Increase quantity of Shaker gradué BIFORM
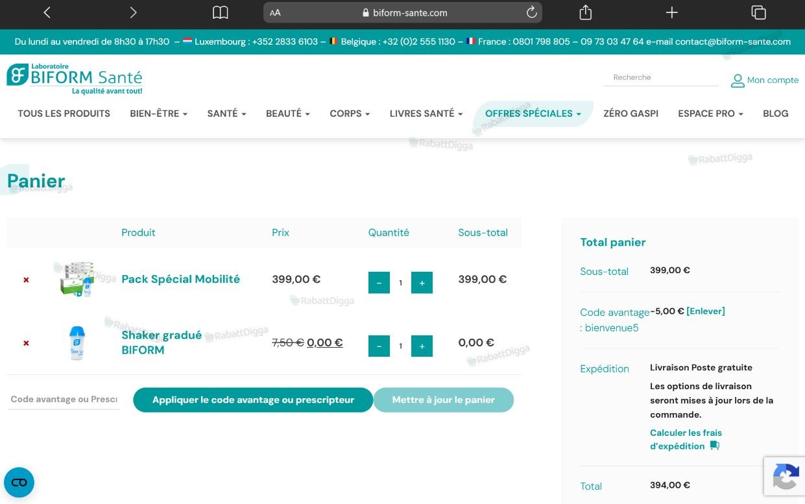Viewport: 805px width, 504px height. coord(422,346)
